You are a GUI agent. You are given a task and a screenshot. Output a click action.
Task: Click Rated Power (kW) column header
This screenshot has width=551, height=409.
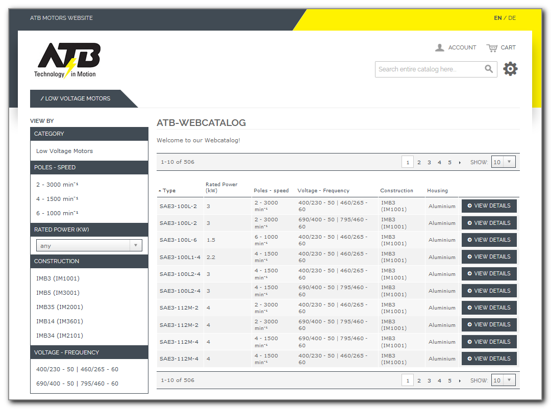221,187
